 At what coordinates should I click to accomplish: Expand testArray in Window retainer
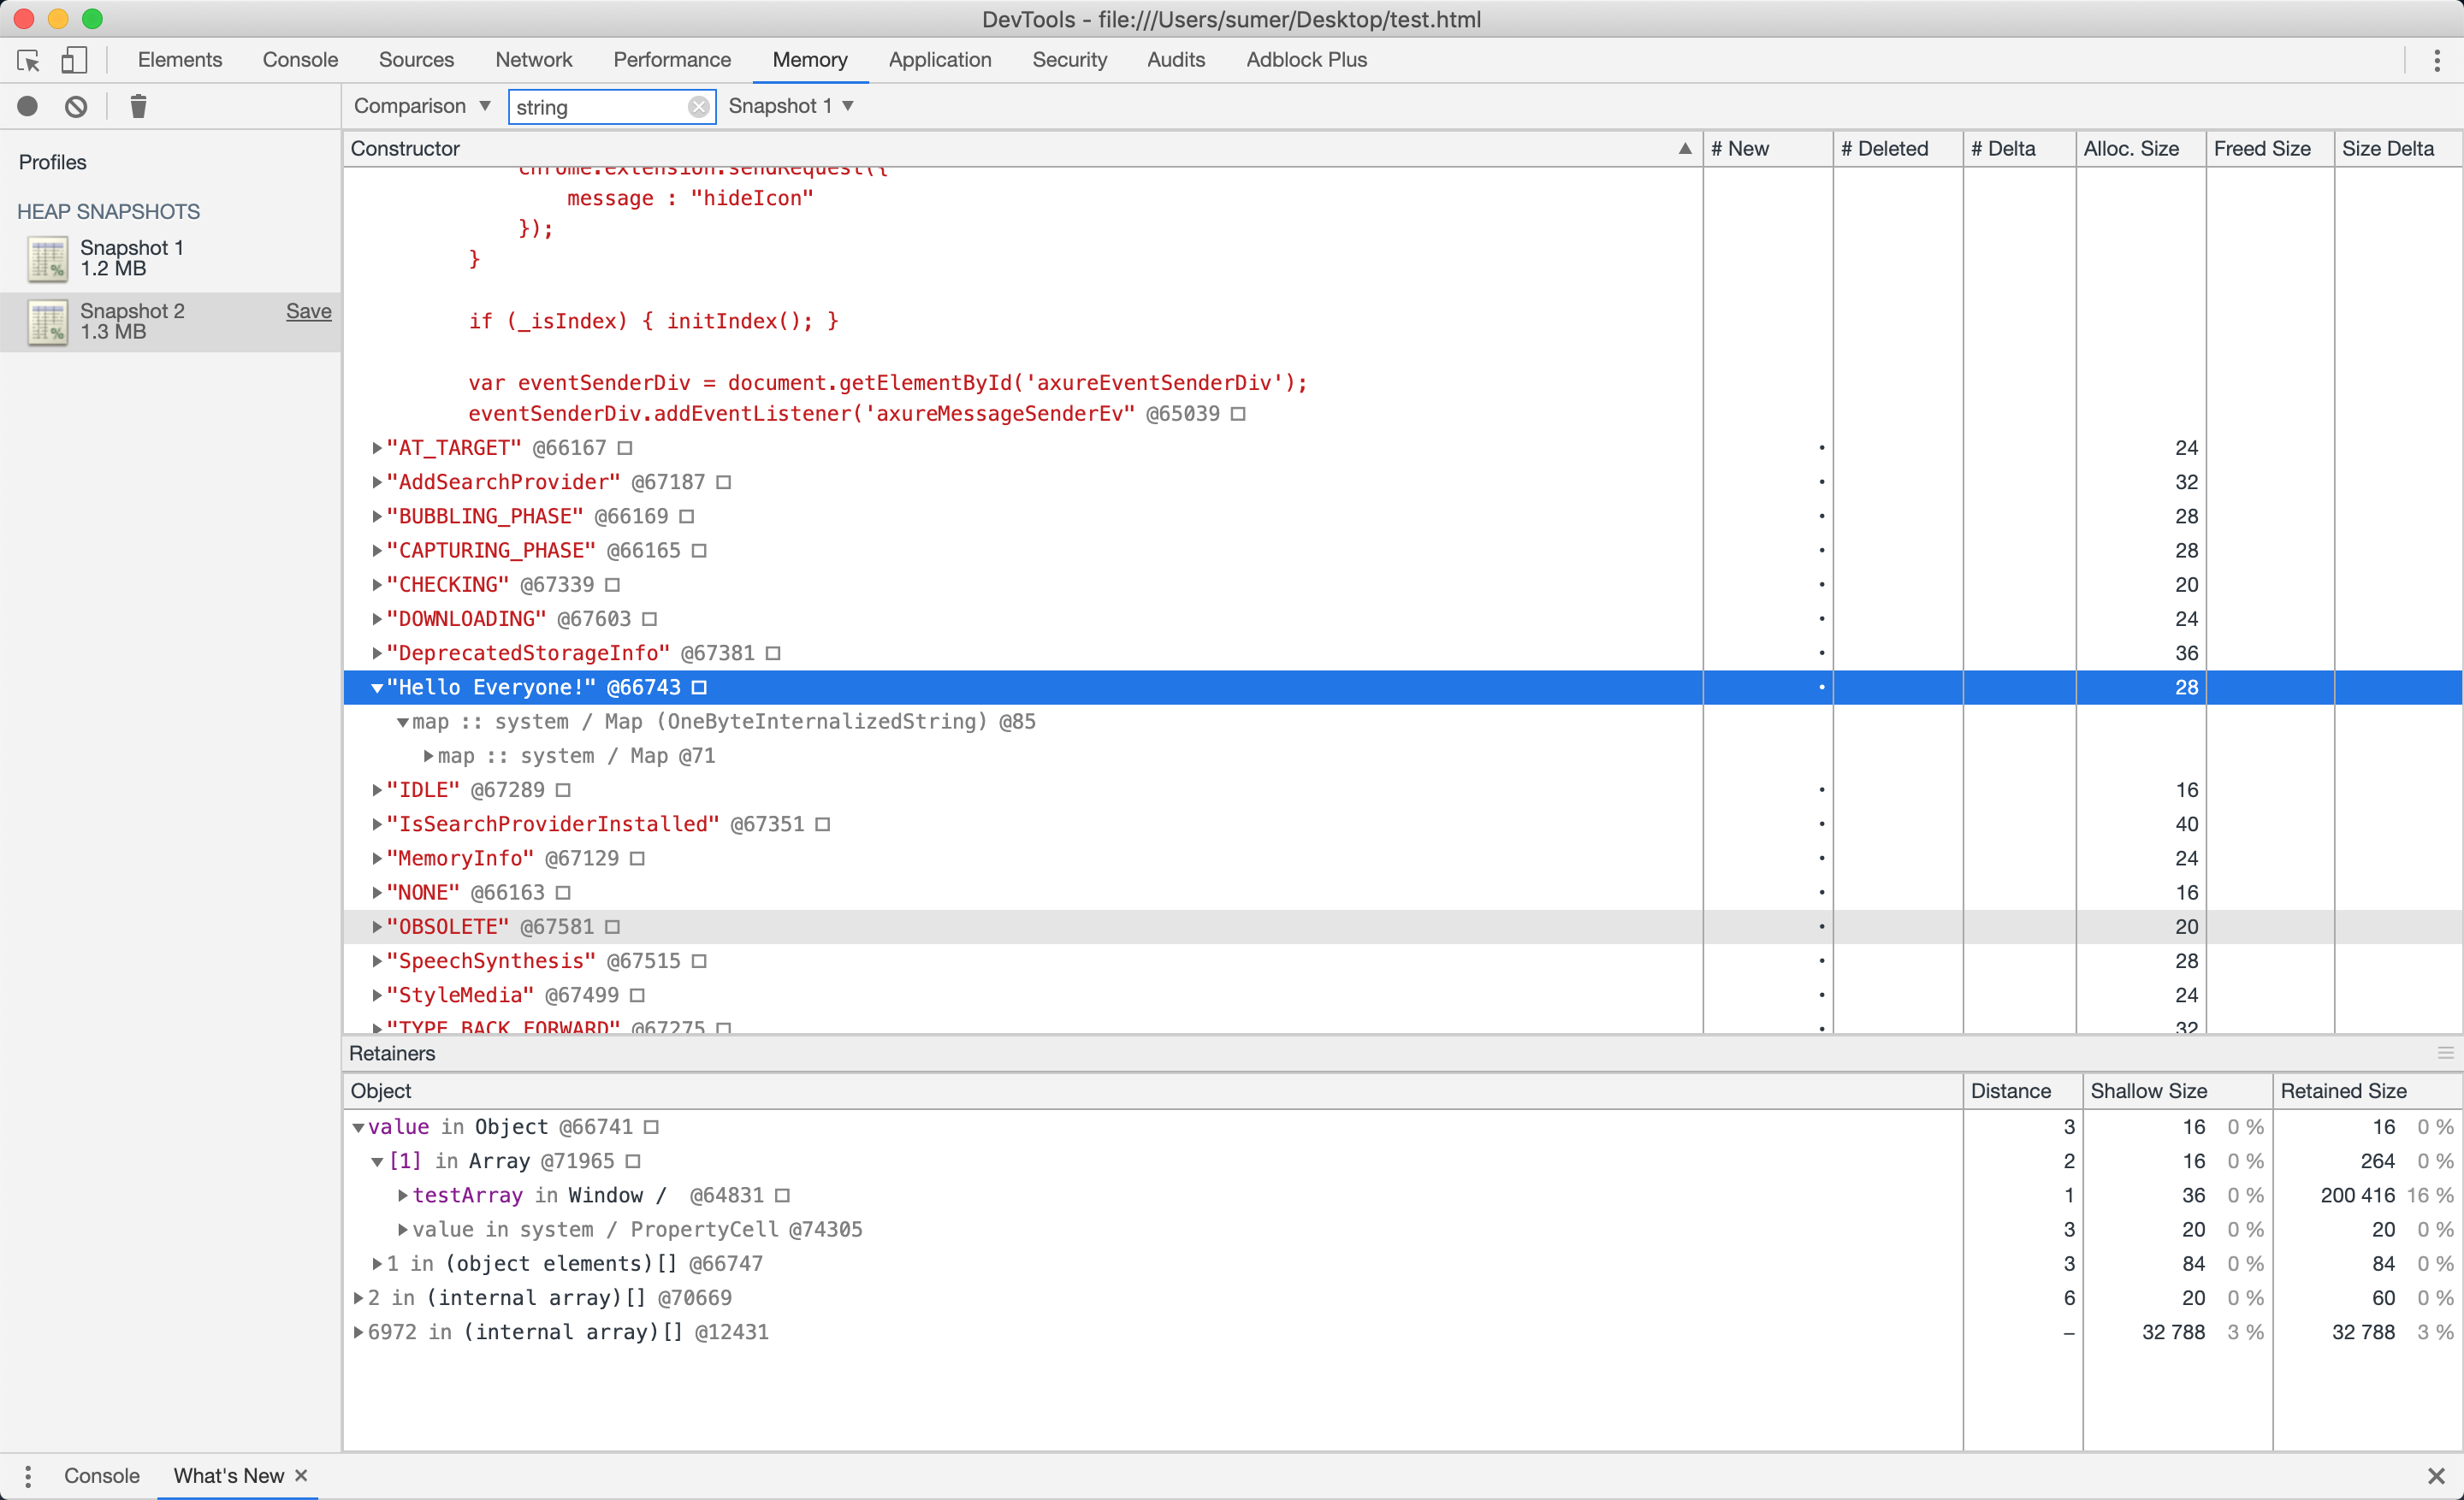(x=403, y=1196)
